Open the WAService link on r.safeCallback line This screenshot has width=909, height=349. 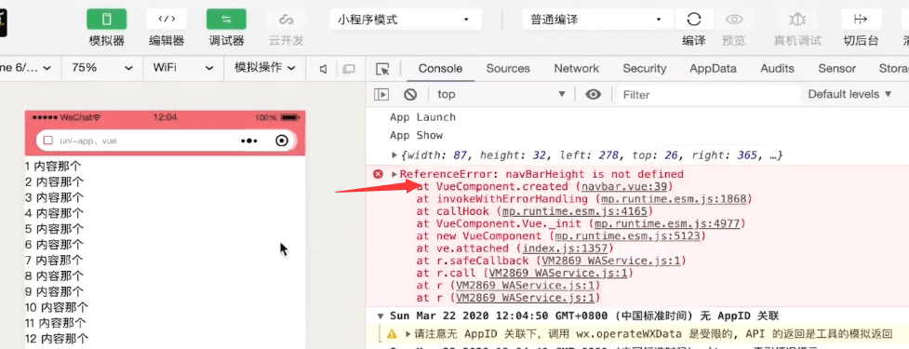click(x=610, y=261)
